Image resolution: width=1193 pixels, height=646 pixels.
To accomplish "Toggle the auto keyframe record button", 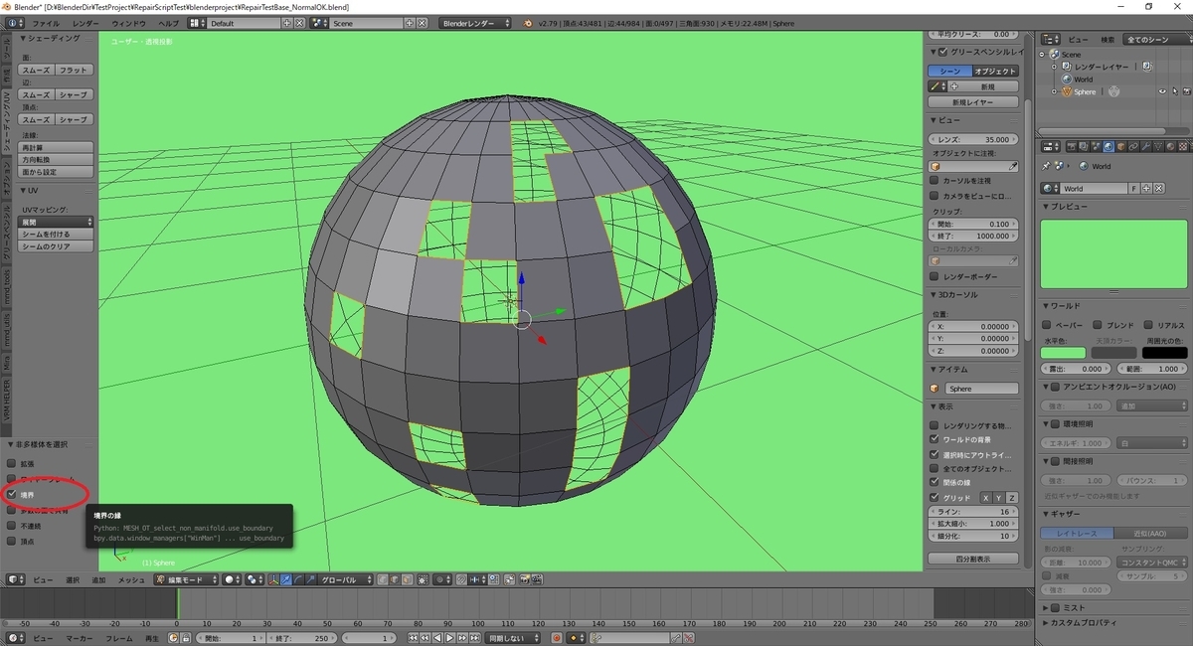I will pyautogui.click(x=557, y=638).
